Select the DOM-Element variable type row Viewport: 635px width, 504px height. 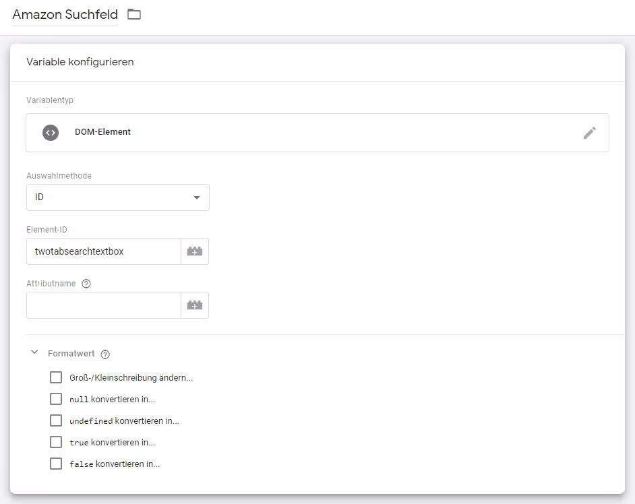click(317, 133)
